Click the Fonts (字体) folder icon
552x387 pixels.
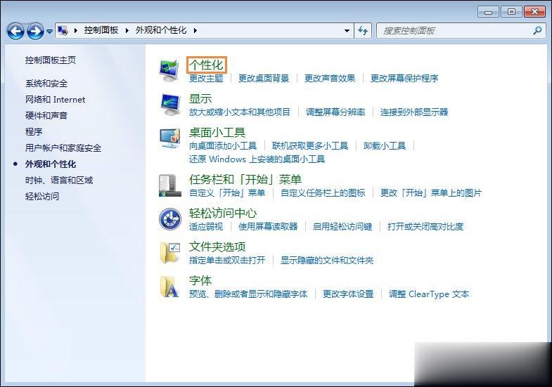[x=169, y=287]
